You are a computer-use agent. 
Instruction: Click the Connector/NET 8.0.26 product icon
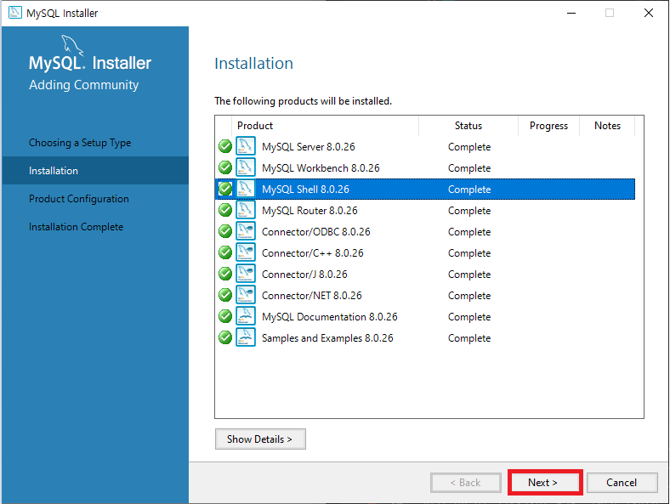click(x=246, y=295)
